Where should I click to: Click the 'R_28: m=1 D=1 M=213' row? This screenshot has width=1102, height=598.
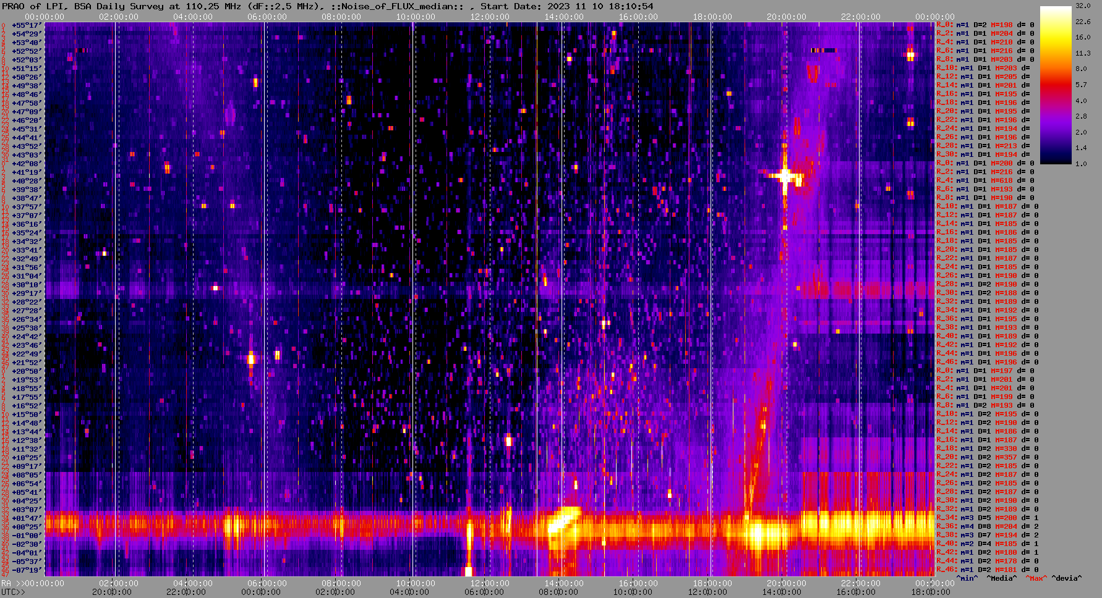[x=983, y=146]
